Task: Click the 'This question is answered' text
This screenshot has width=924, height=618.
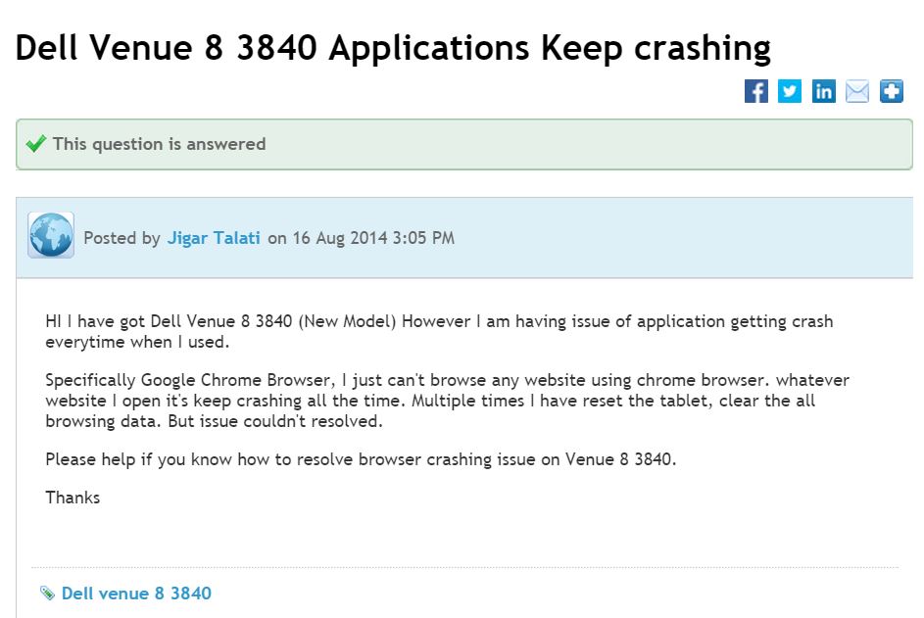Action: pyautogui.click(x=159, y=144)
